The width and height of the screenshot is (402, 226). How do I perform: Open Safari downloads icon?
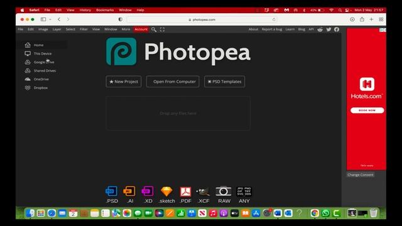[x=352, y=19]
